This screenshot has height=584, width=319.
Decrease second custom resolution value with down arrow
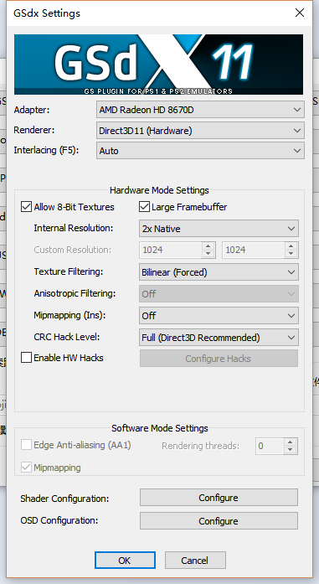[291, 254]
